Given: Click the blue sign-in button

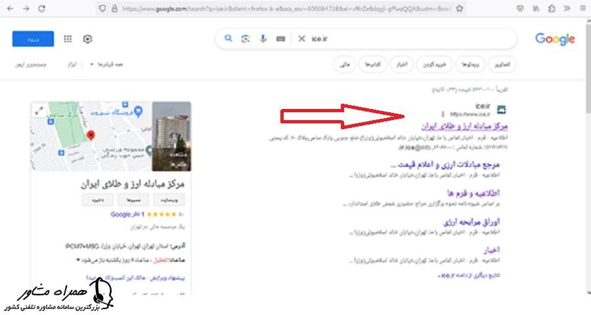Looking at the screenshot, I should click(x=33, y=39).
